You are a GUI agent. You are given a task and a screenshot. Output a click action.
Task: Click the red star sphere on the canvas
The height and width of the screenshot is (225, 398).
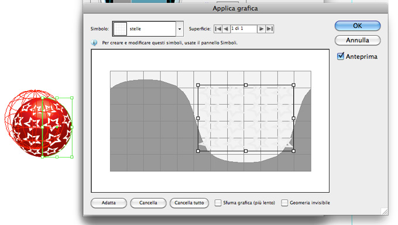(x=42, y=127)
